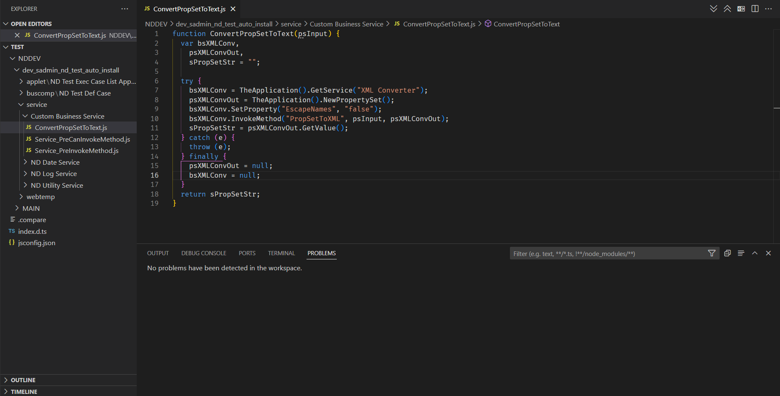Close the ConvertPropSetToText.js editor tab

[x=233, y=9]
